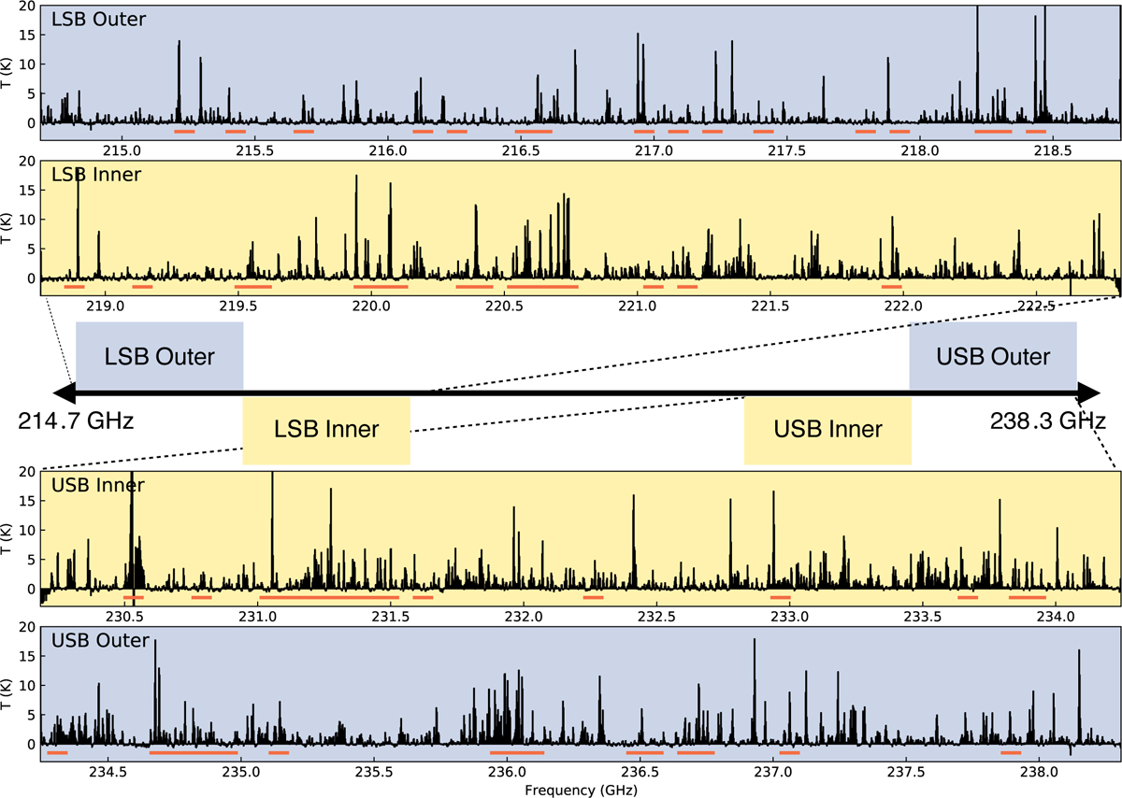Click the long orange bar spanning 231.0 to 231.5
Image resolution: width=1122 pixels, height=798 pixels.
[329, 597]
